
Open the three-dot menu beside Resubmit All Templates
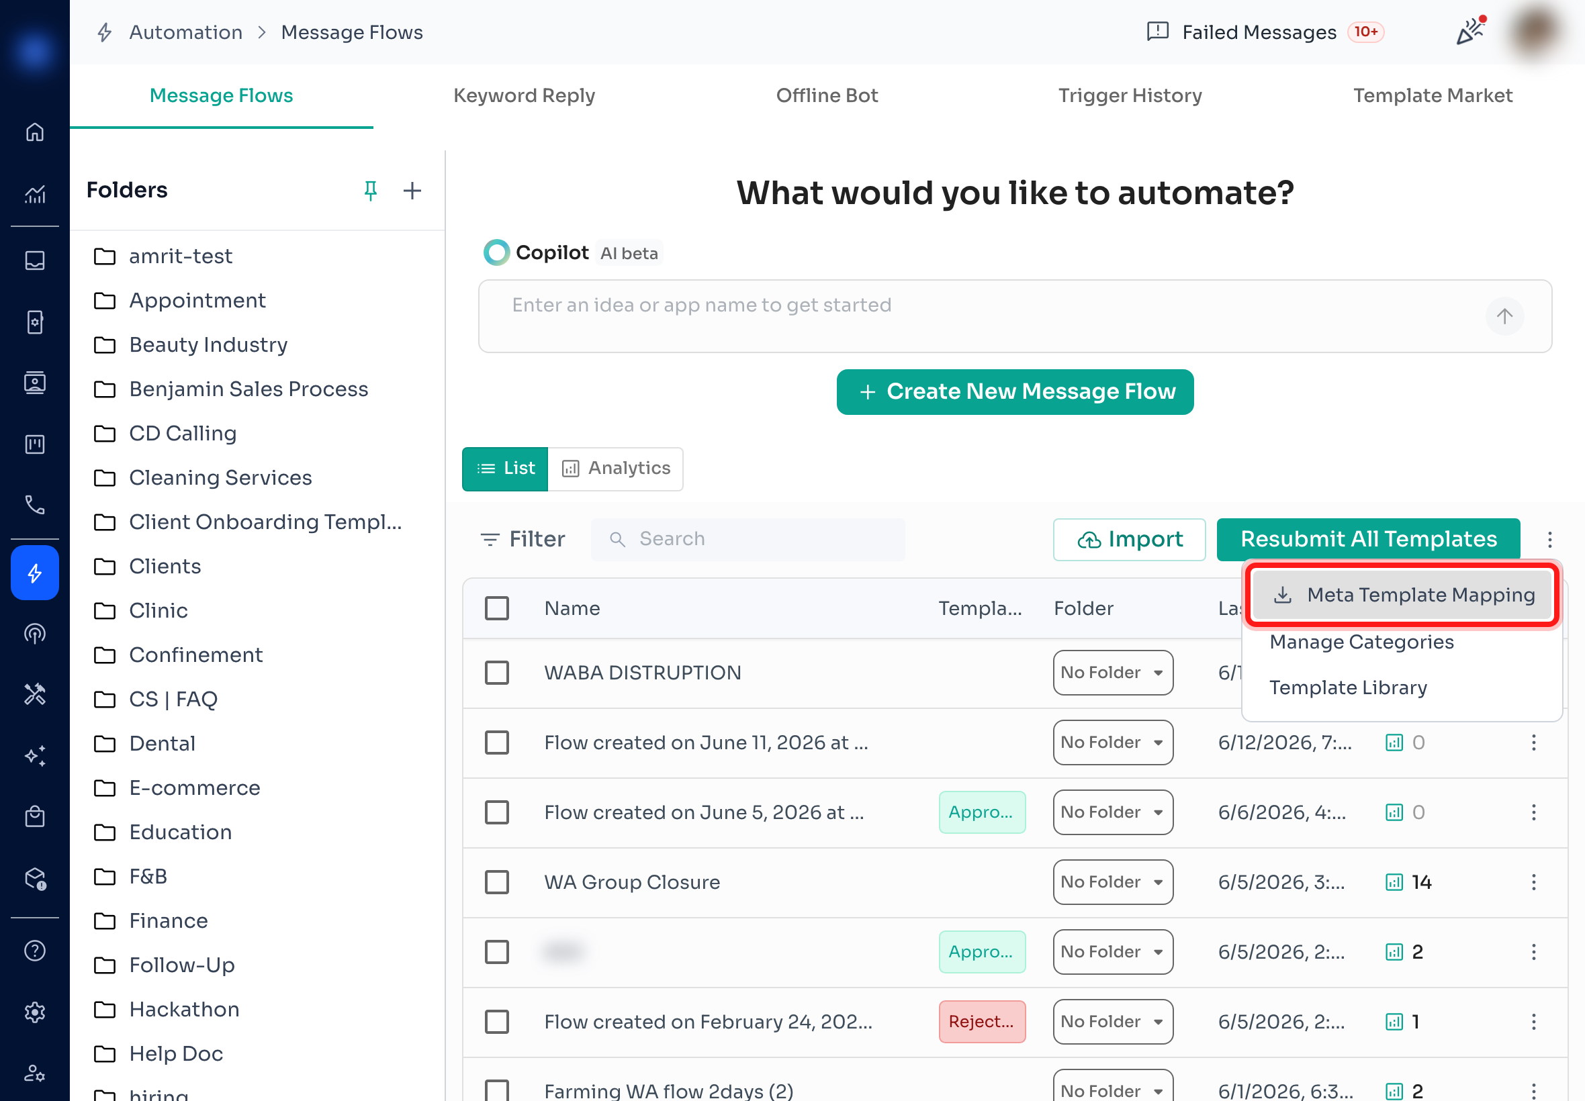click(1549, 540)
